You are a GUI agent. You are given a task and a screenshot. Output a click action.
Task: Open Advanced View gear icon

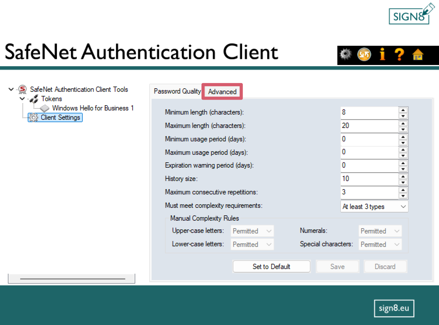346,54
